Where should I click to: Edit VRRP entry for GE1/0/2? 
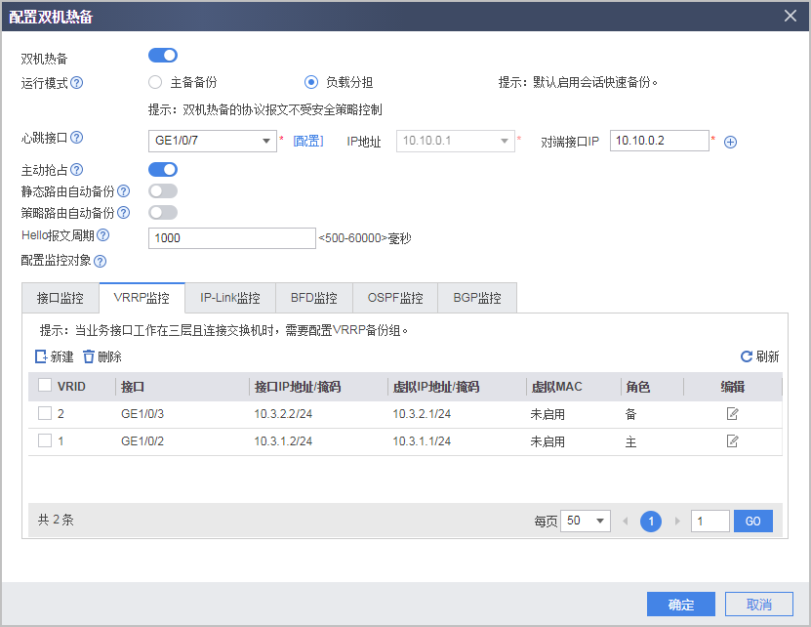click(732, 441)
